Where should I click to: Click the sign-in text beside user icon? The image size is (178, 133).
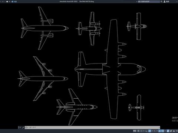168,1
